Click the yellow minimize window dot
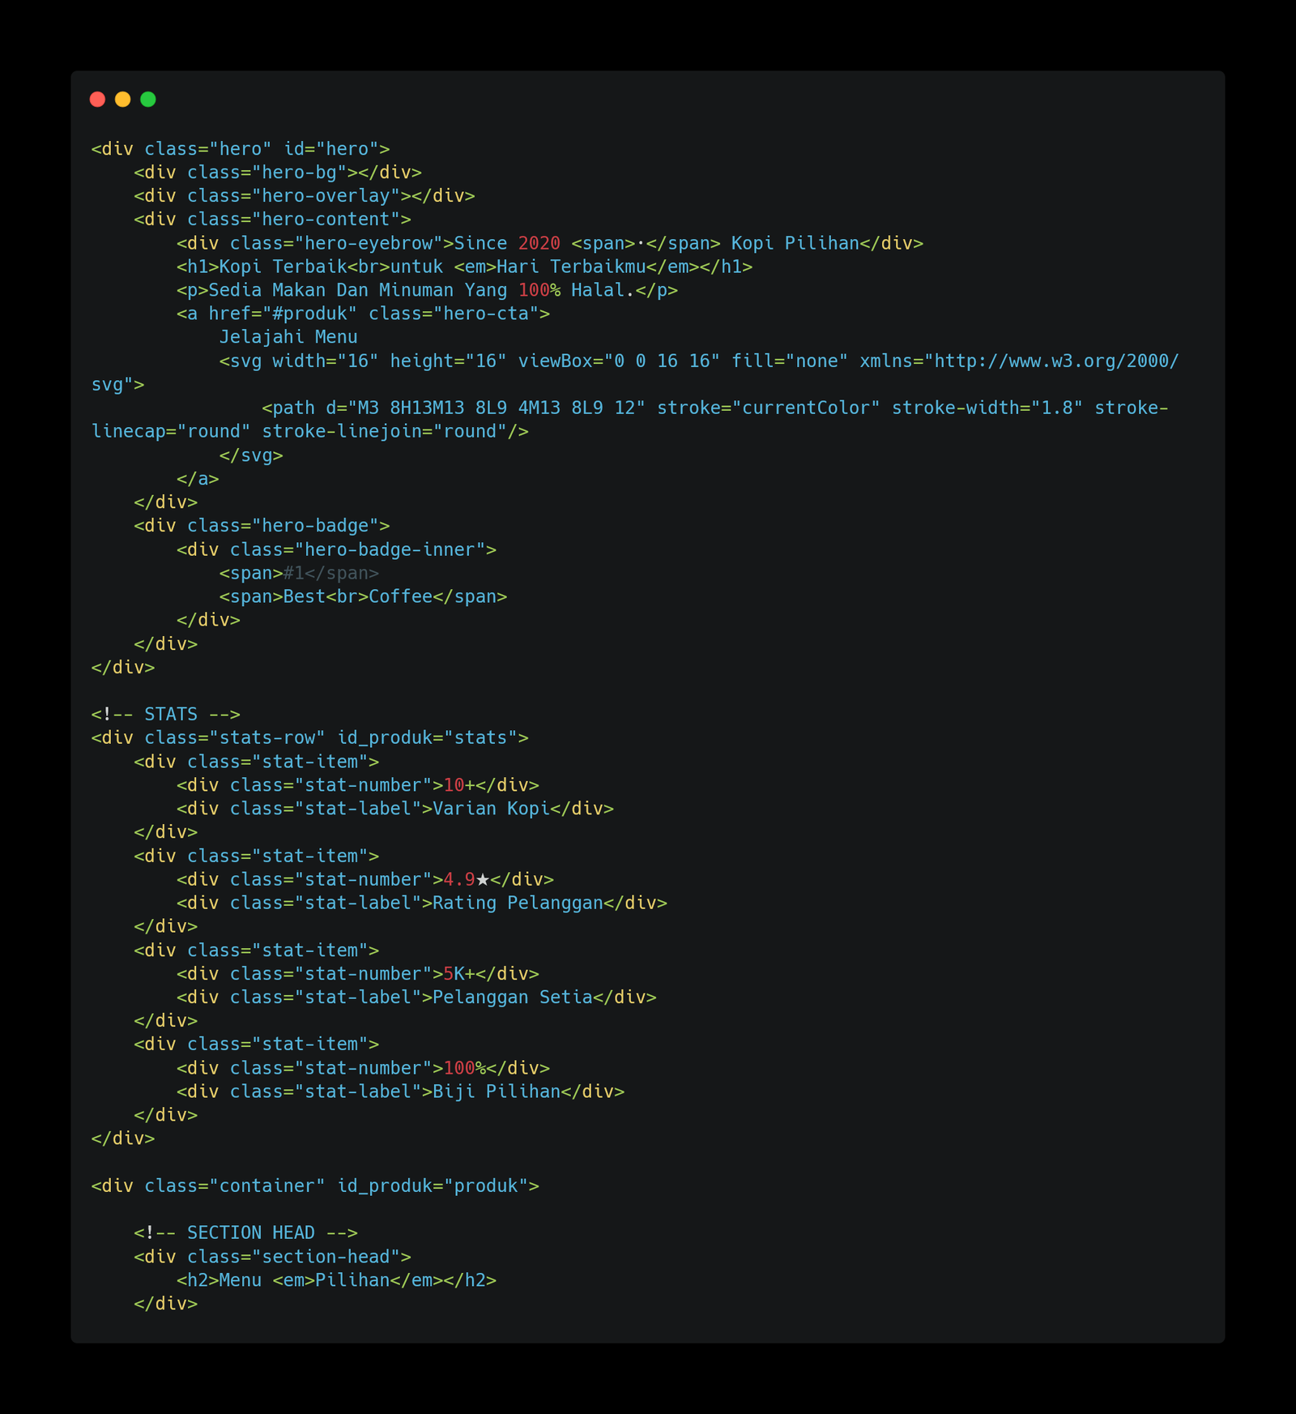This screenshot has width=1296, height=1414. [122, 99]
